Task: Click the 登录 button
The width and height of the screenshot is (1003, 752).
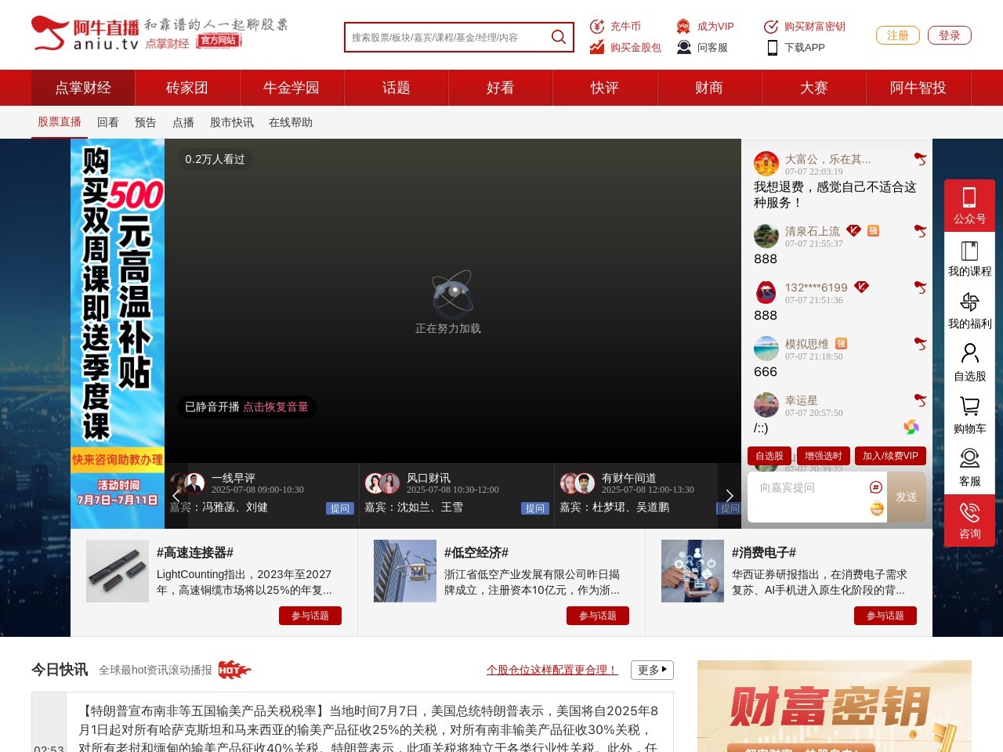Action: coord(950,35)
